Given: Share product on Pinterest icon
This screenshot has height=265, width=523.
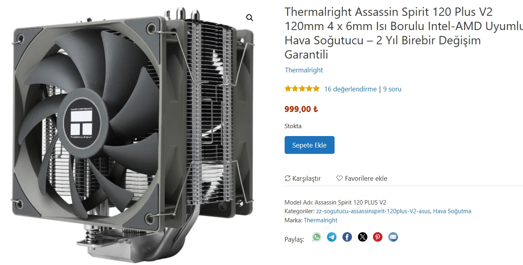Looking at the screenshot, I should tap(378, 237).
